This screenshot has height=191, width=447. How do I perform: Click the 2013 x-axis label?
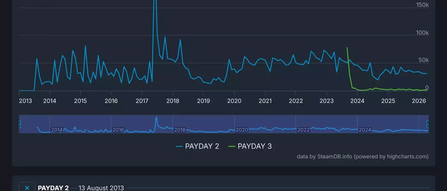[x=26, y=101]
